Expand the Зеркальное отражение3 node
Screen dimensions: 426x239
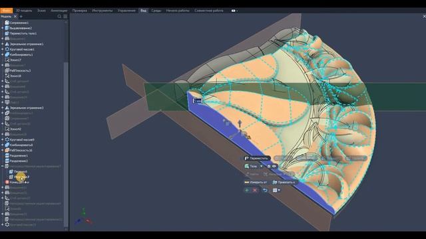click(x=3, y=108)
